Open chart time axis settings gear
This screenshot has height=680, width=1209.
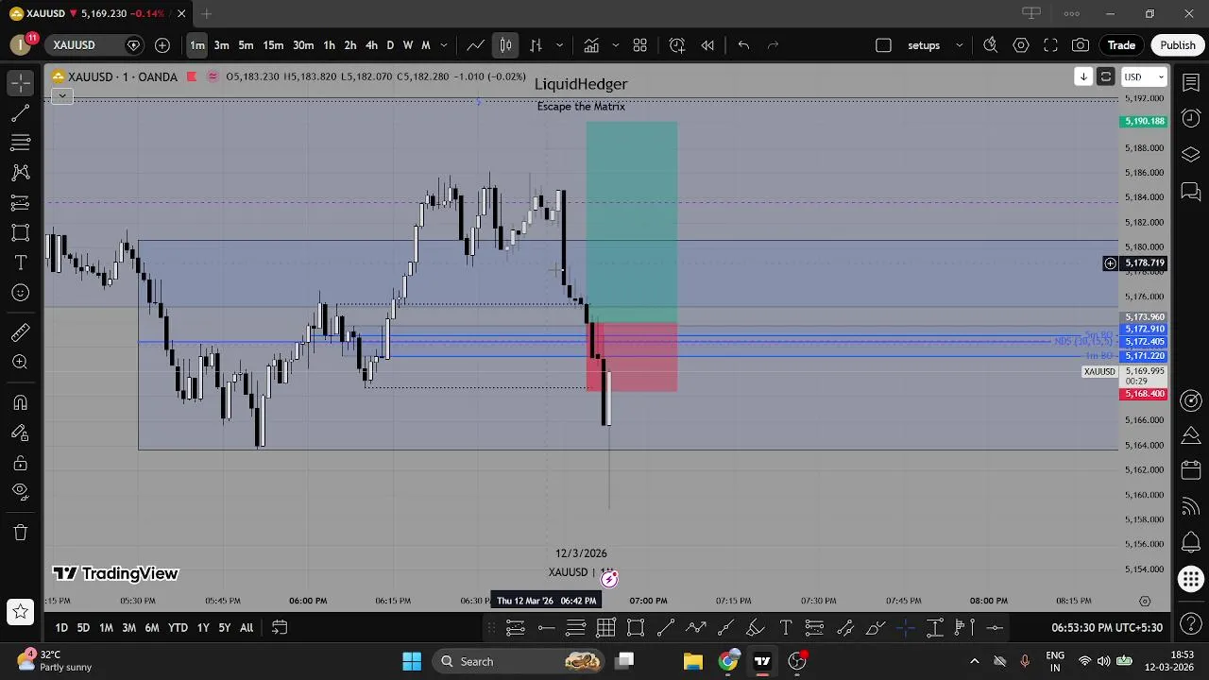[x=1145, y=601]
